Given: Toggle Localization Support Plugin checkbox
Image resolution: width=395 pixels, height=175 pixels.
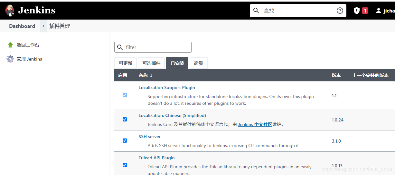Looking at the screenshot, I should click(125, 95).
